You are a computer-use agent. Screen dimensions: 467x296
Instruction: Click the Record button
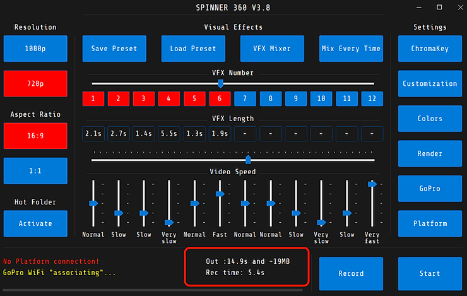(x=351, y=273)
